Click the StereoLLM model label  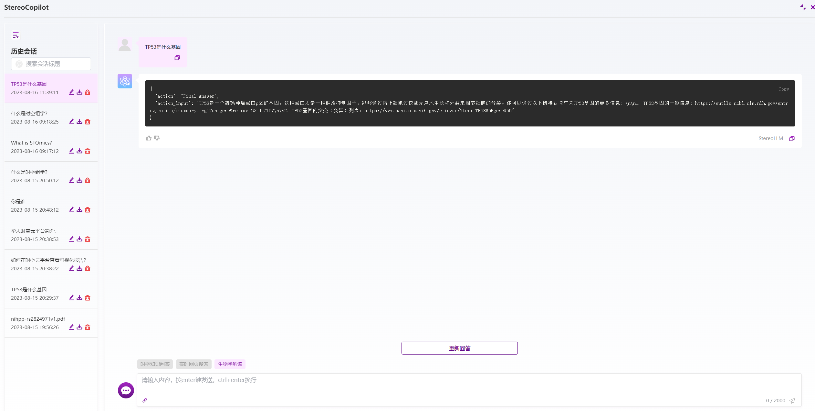pyautogui.click(x=771, y=138)
